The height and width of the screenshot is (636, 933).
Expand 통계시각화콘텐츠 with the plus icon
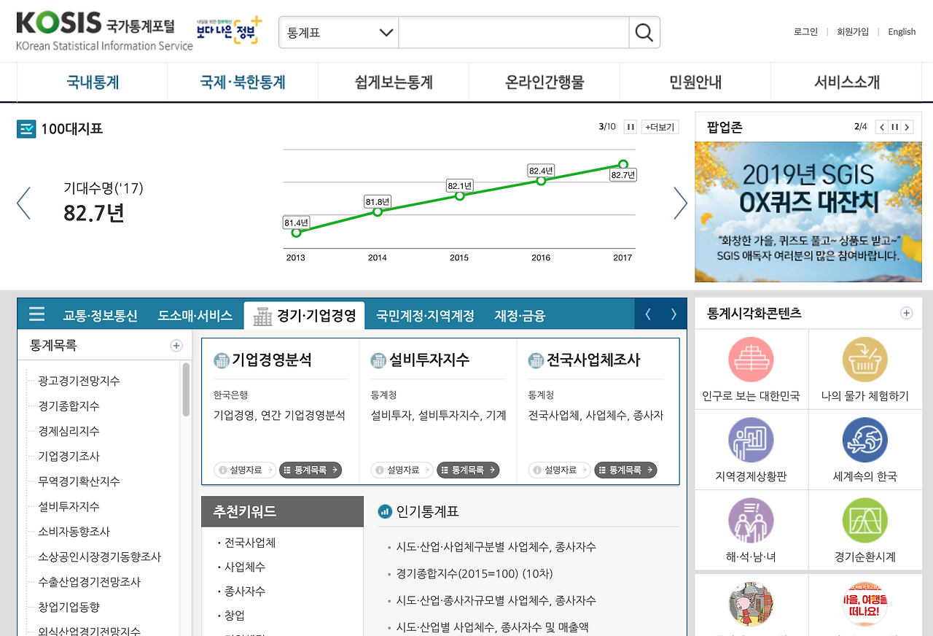click(x=906, y=313)
